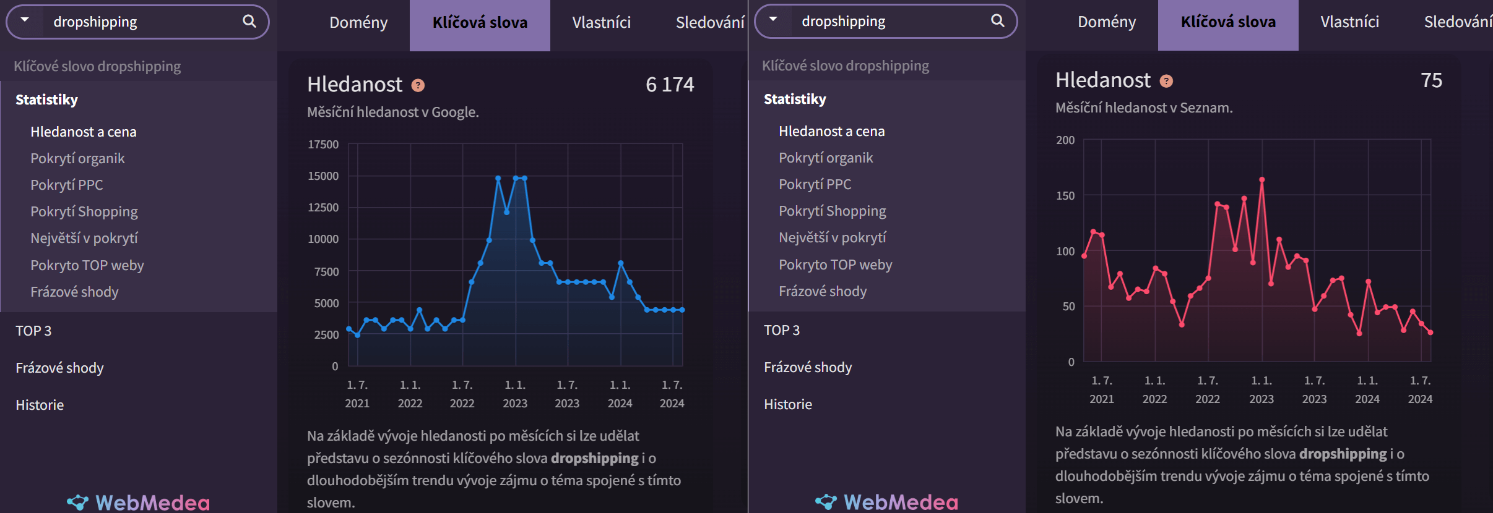The width and height of the screenshot is (1493, 513).
Task: Open Vlastníci tab in right panel
Action: pyautogui.click(x=1349, y=22)
